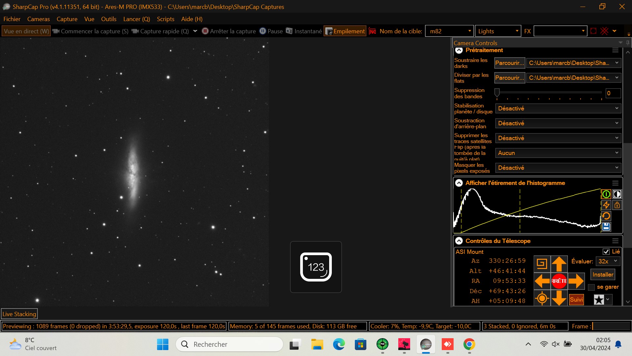The height and width of the screenshot is (356, 632).
Task: Click the auto-stretch lightning bolt icon
Action: click(606, 205)
